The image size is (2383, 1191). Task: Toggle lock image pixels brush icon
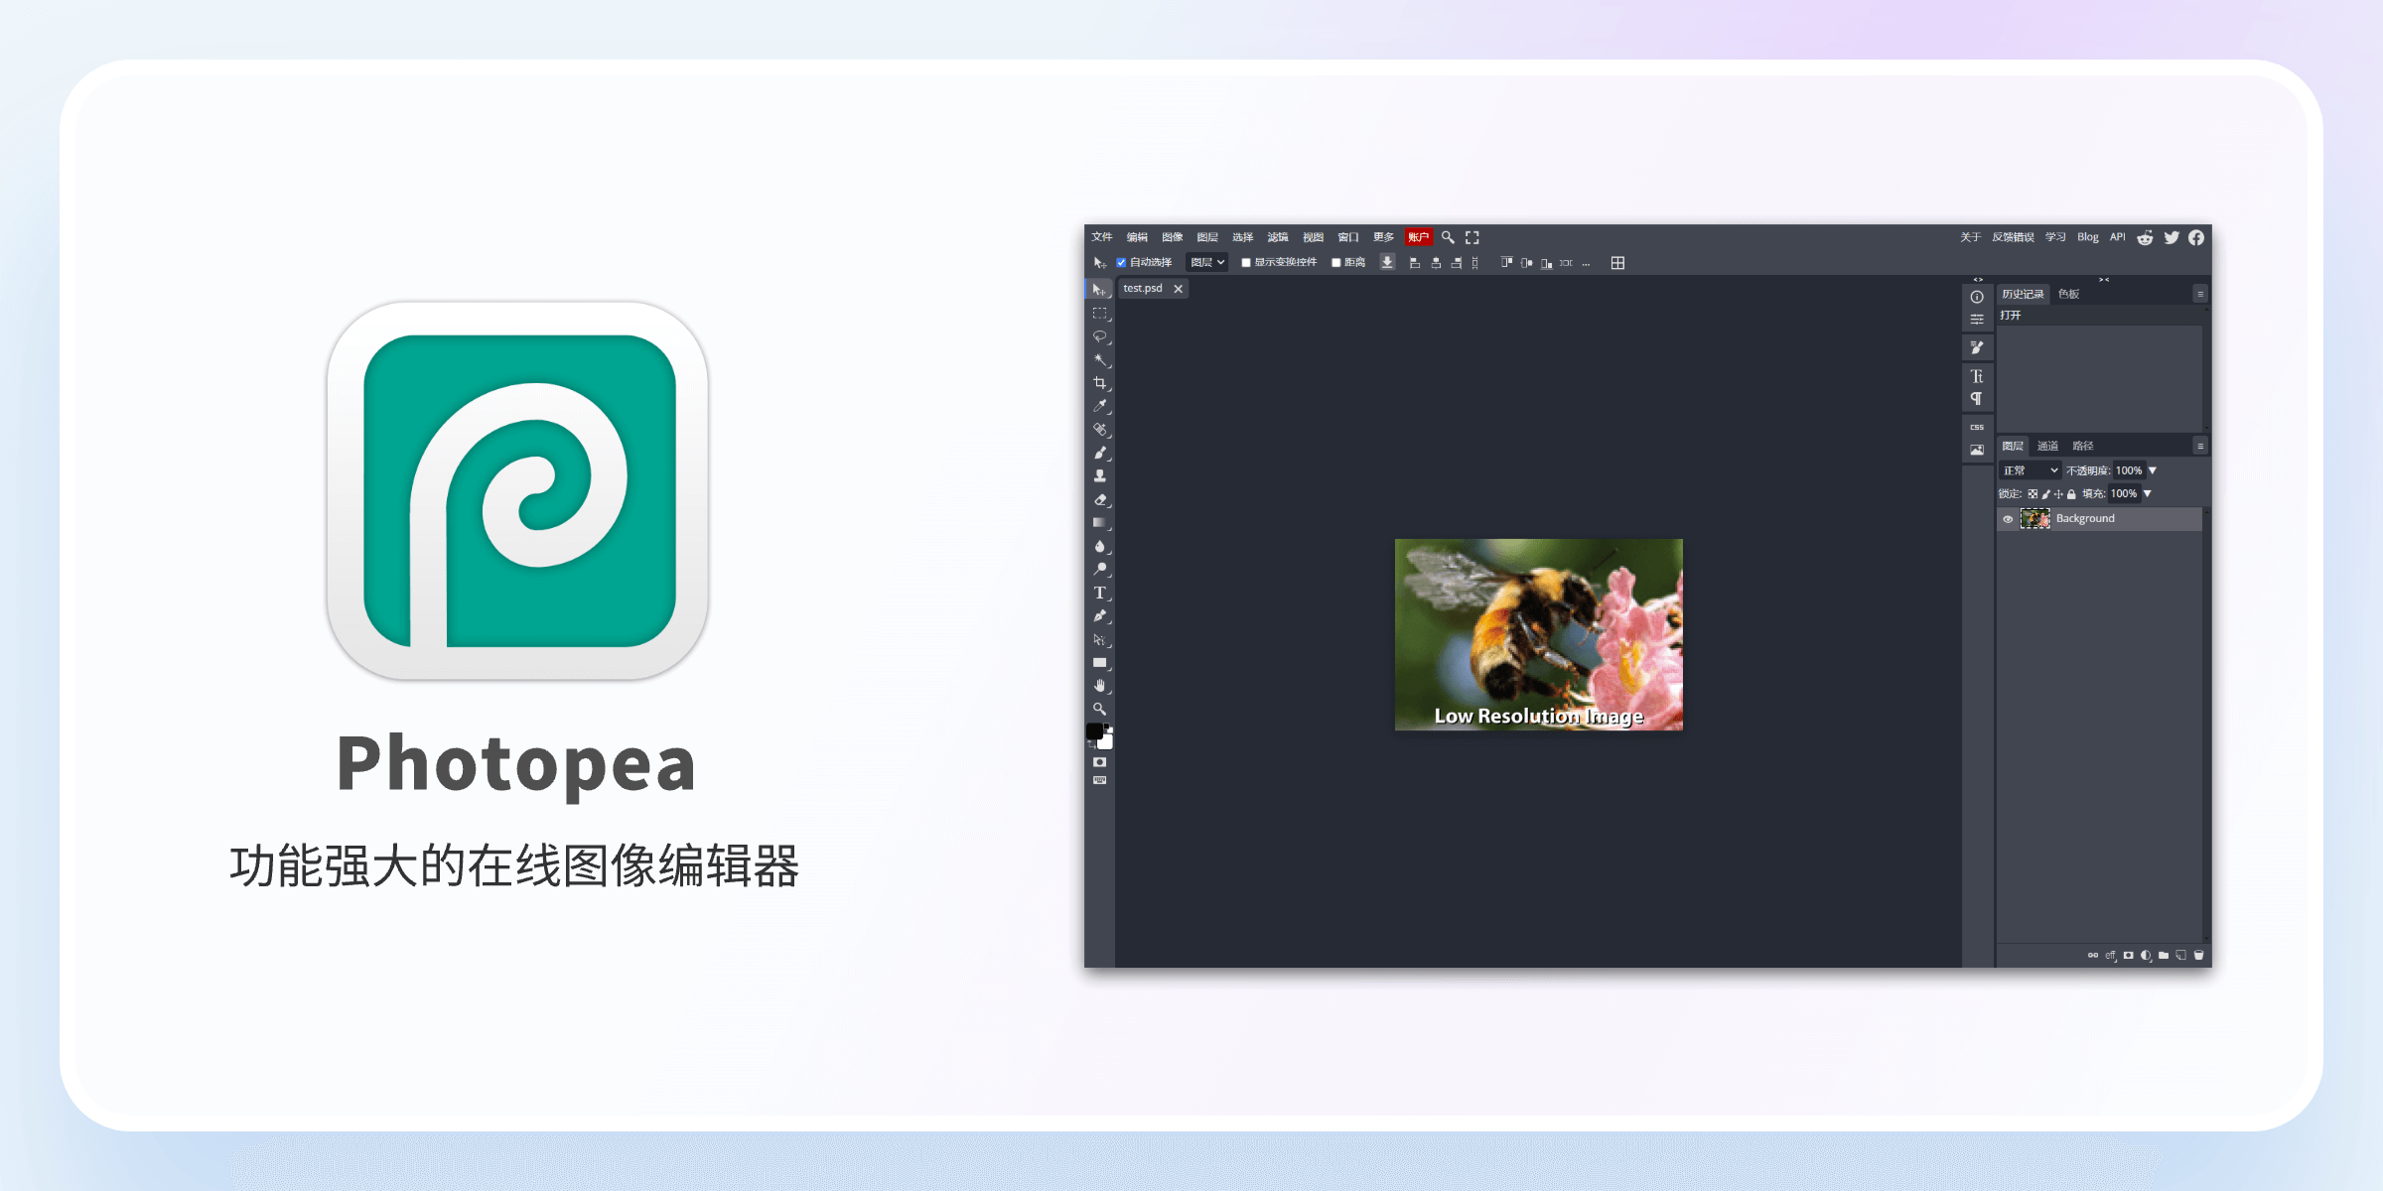point(2046,494)
